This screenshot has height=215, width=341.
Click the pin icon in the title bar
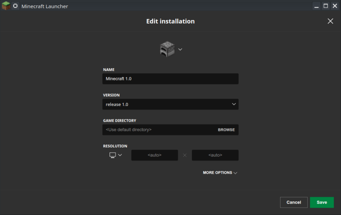[15, 6]
